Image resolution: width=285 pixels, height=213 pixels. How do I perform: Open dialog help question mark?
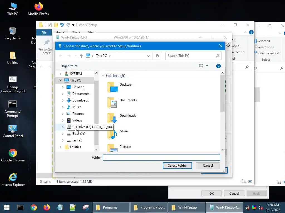(218, 66)
